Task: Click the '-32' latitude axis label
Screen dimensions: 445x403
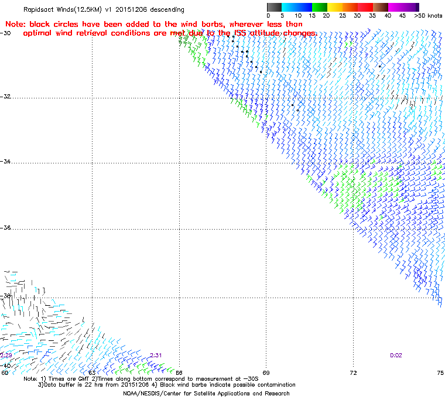Action: [x=6, y=96]
